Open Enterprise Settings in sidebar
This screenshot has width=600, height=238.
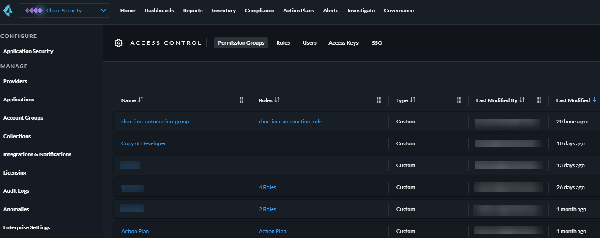pyautogui.click(x=27, y=227)
